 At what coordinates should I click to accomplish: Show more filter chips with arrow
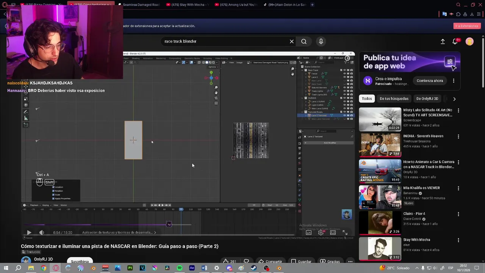click(454, 99)
